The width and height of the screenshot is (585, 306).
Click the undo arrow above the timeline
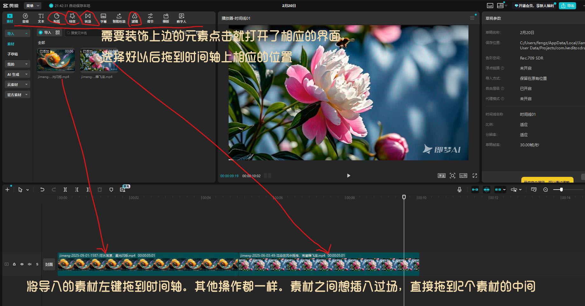click(x=42, y=189)
